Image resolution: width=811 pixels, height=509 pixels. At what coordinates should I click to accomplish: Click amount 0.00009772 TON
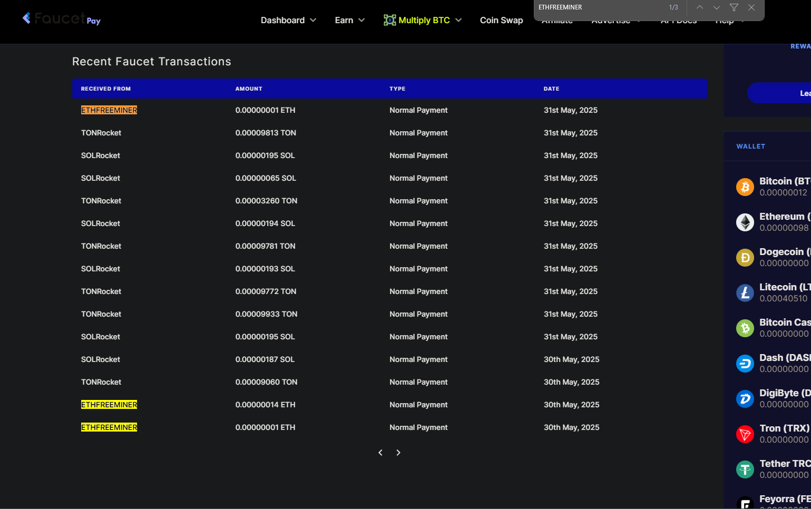pyautogui.click(x=266, y=291)
